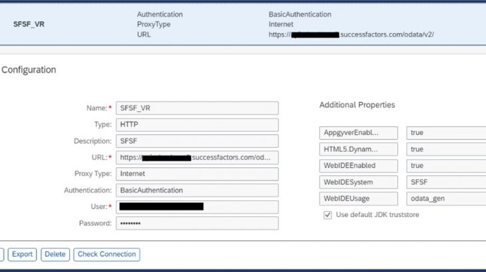Select the SFSF_VR destination header row
The width and height of the screenshot is (486, 272).
point(243,24)
